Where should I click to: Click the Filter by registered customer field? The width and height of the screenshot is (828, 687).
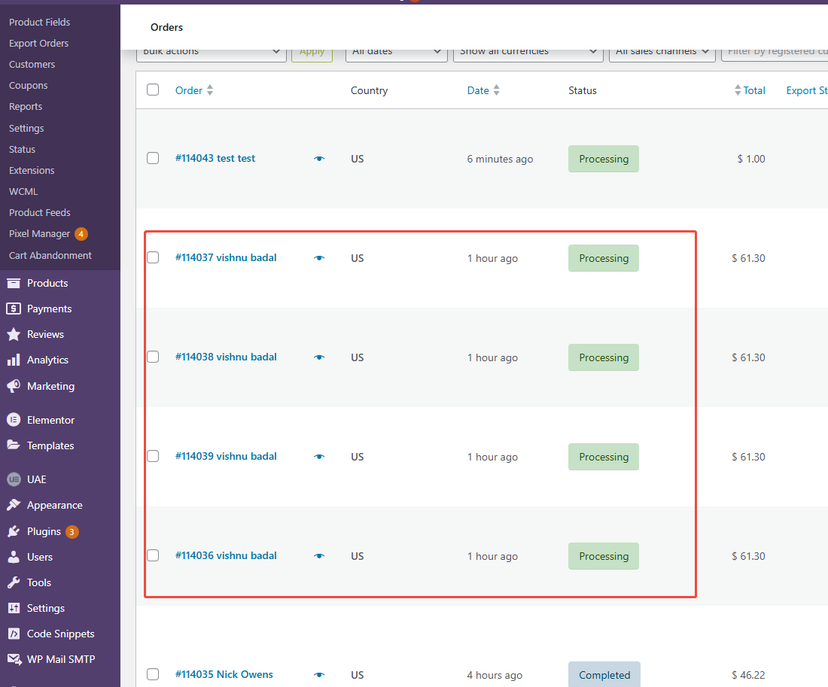775,52
